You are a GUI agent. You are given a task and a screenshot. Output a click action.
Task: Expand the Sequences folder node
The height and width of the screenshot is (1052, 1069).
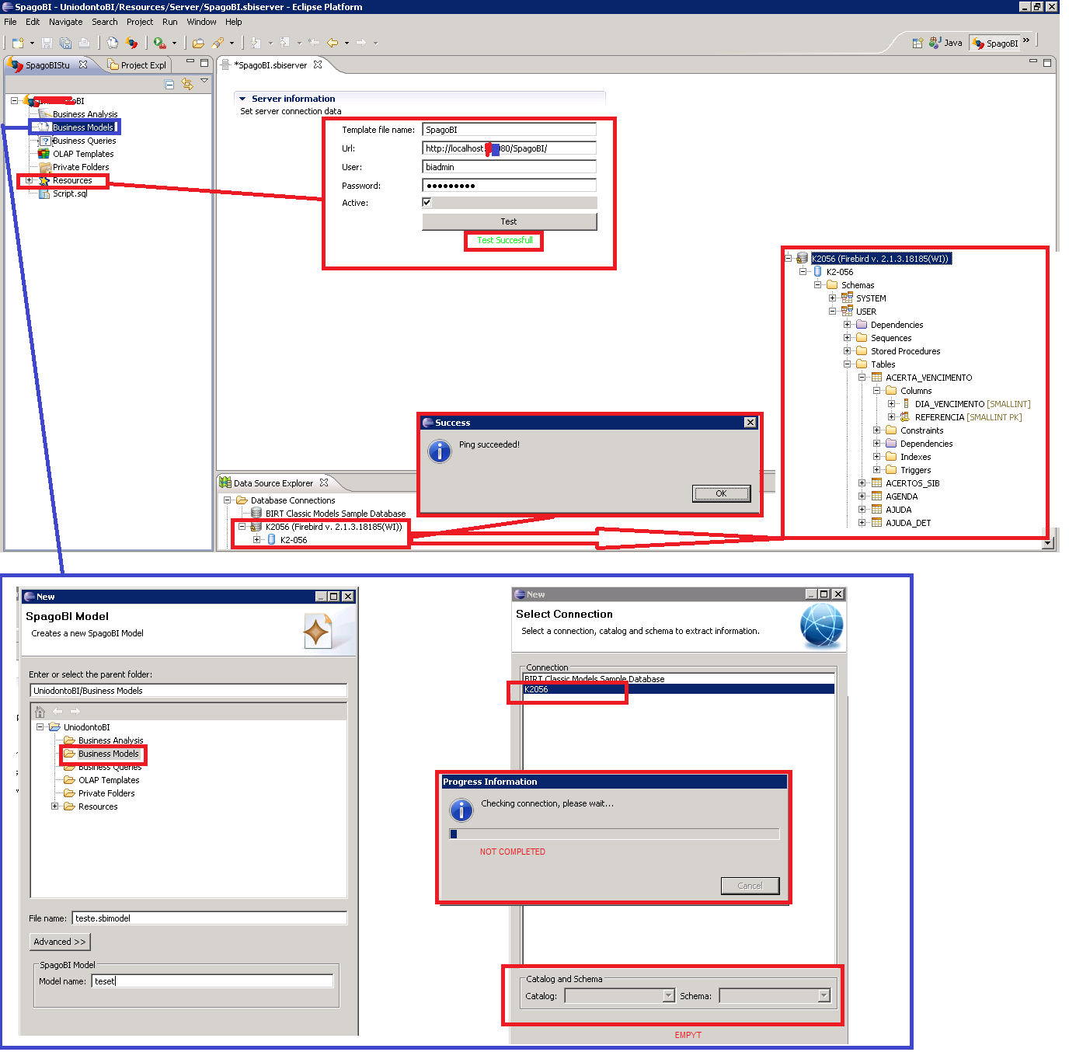[847, 338]
